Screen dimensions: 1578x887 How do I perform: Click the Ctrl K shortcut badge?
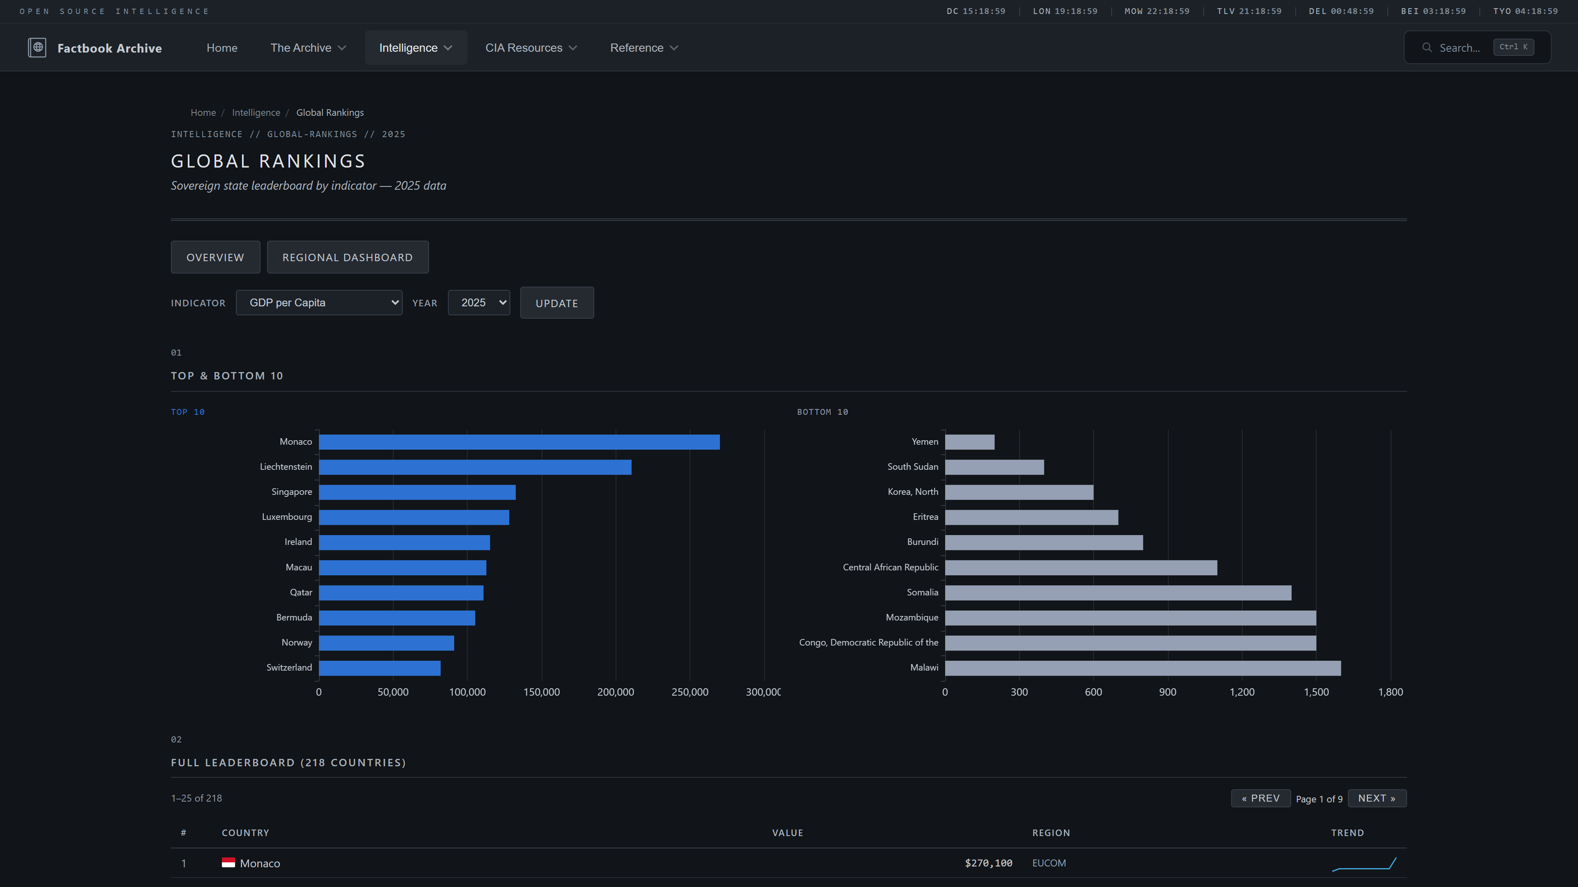tap(1513, 47)
